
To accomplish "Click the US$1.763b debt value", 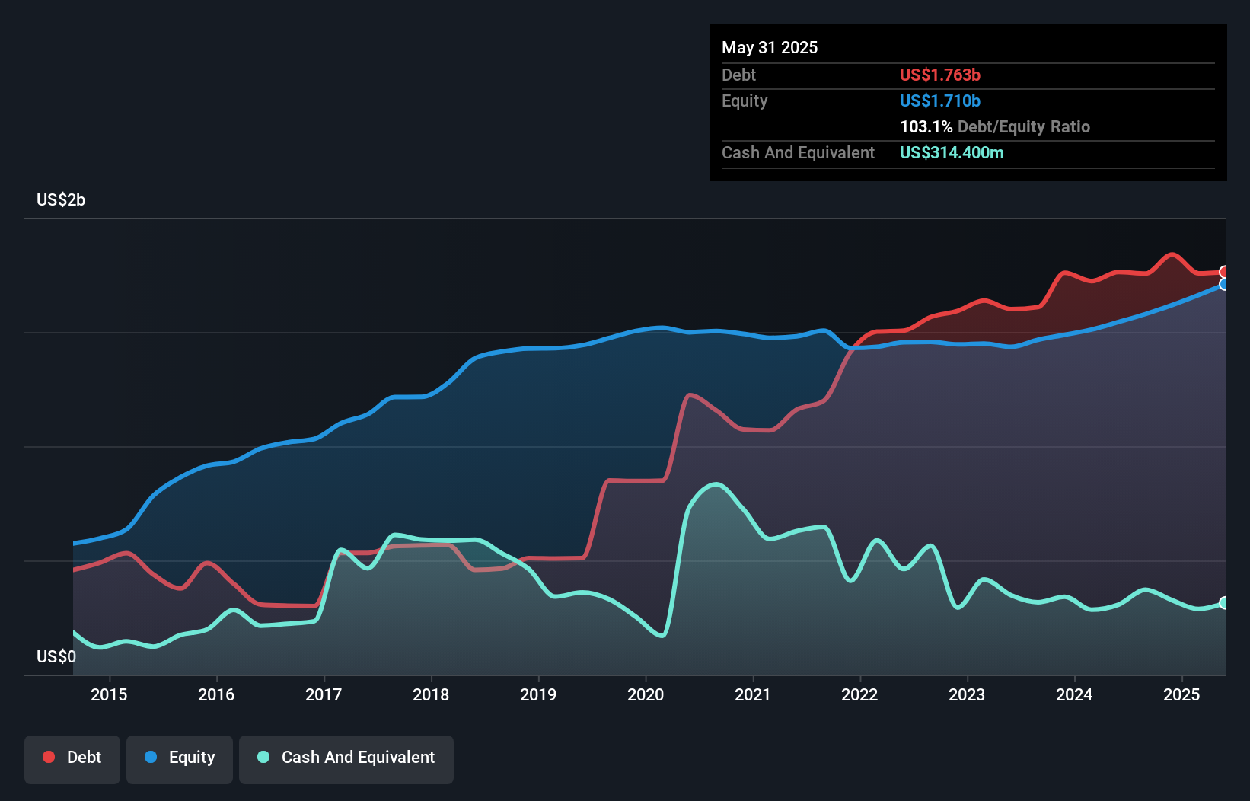I will click(x=940, y=75).
